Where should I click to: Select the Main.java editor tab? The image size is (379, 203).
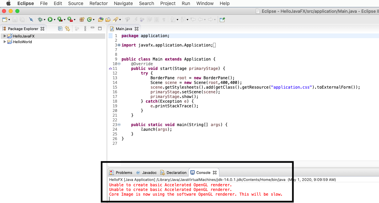[x=124, y=29]
